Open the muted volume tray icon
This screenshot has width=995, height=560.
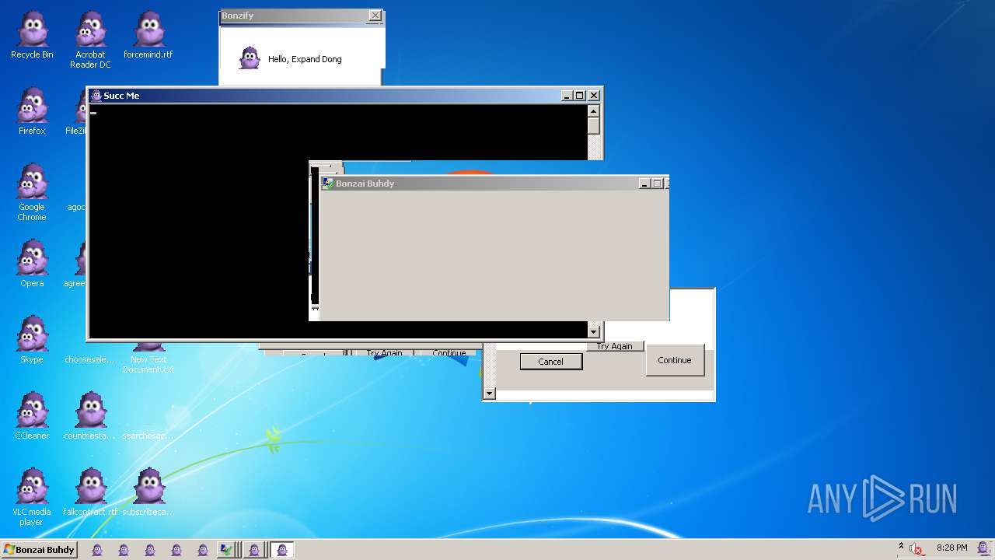(916, 549)
